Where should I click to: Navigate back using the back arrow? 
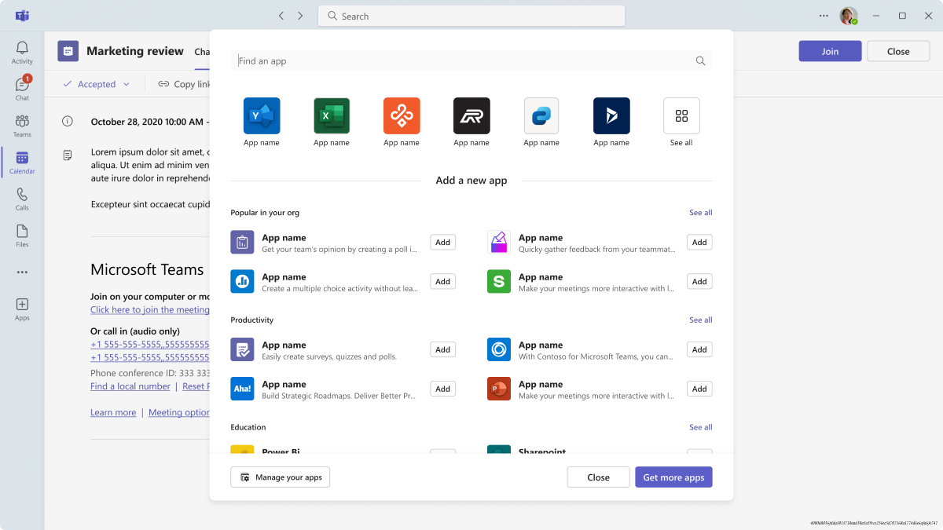(x=281, y=16)
